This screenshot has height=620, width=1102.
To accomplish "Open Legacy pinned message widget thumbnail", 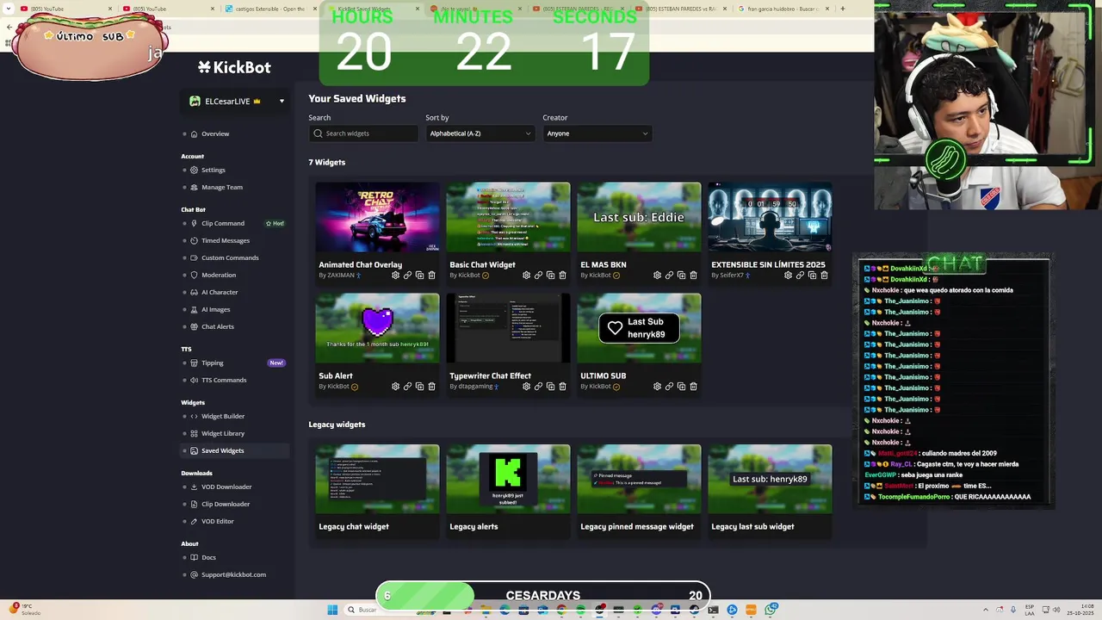I will point(639,480).
